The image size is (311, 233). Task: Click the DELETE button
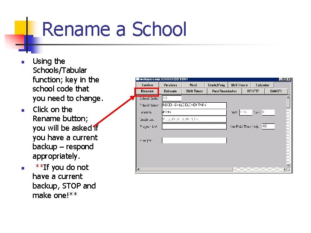coord(253,91)
